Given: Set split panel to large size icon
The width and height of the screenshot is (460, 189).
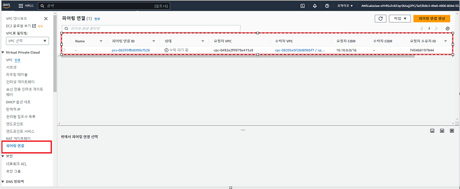Looking at the screenshot, I should pyautogui.click(x=452, y=131).
